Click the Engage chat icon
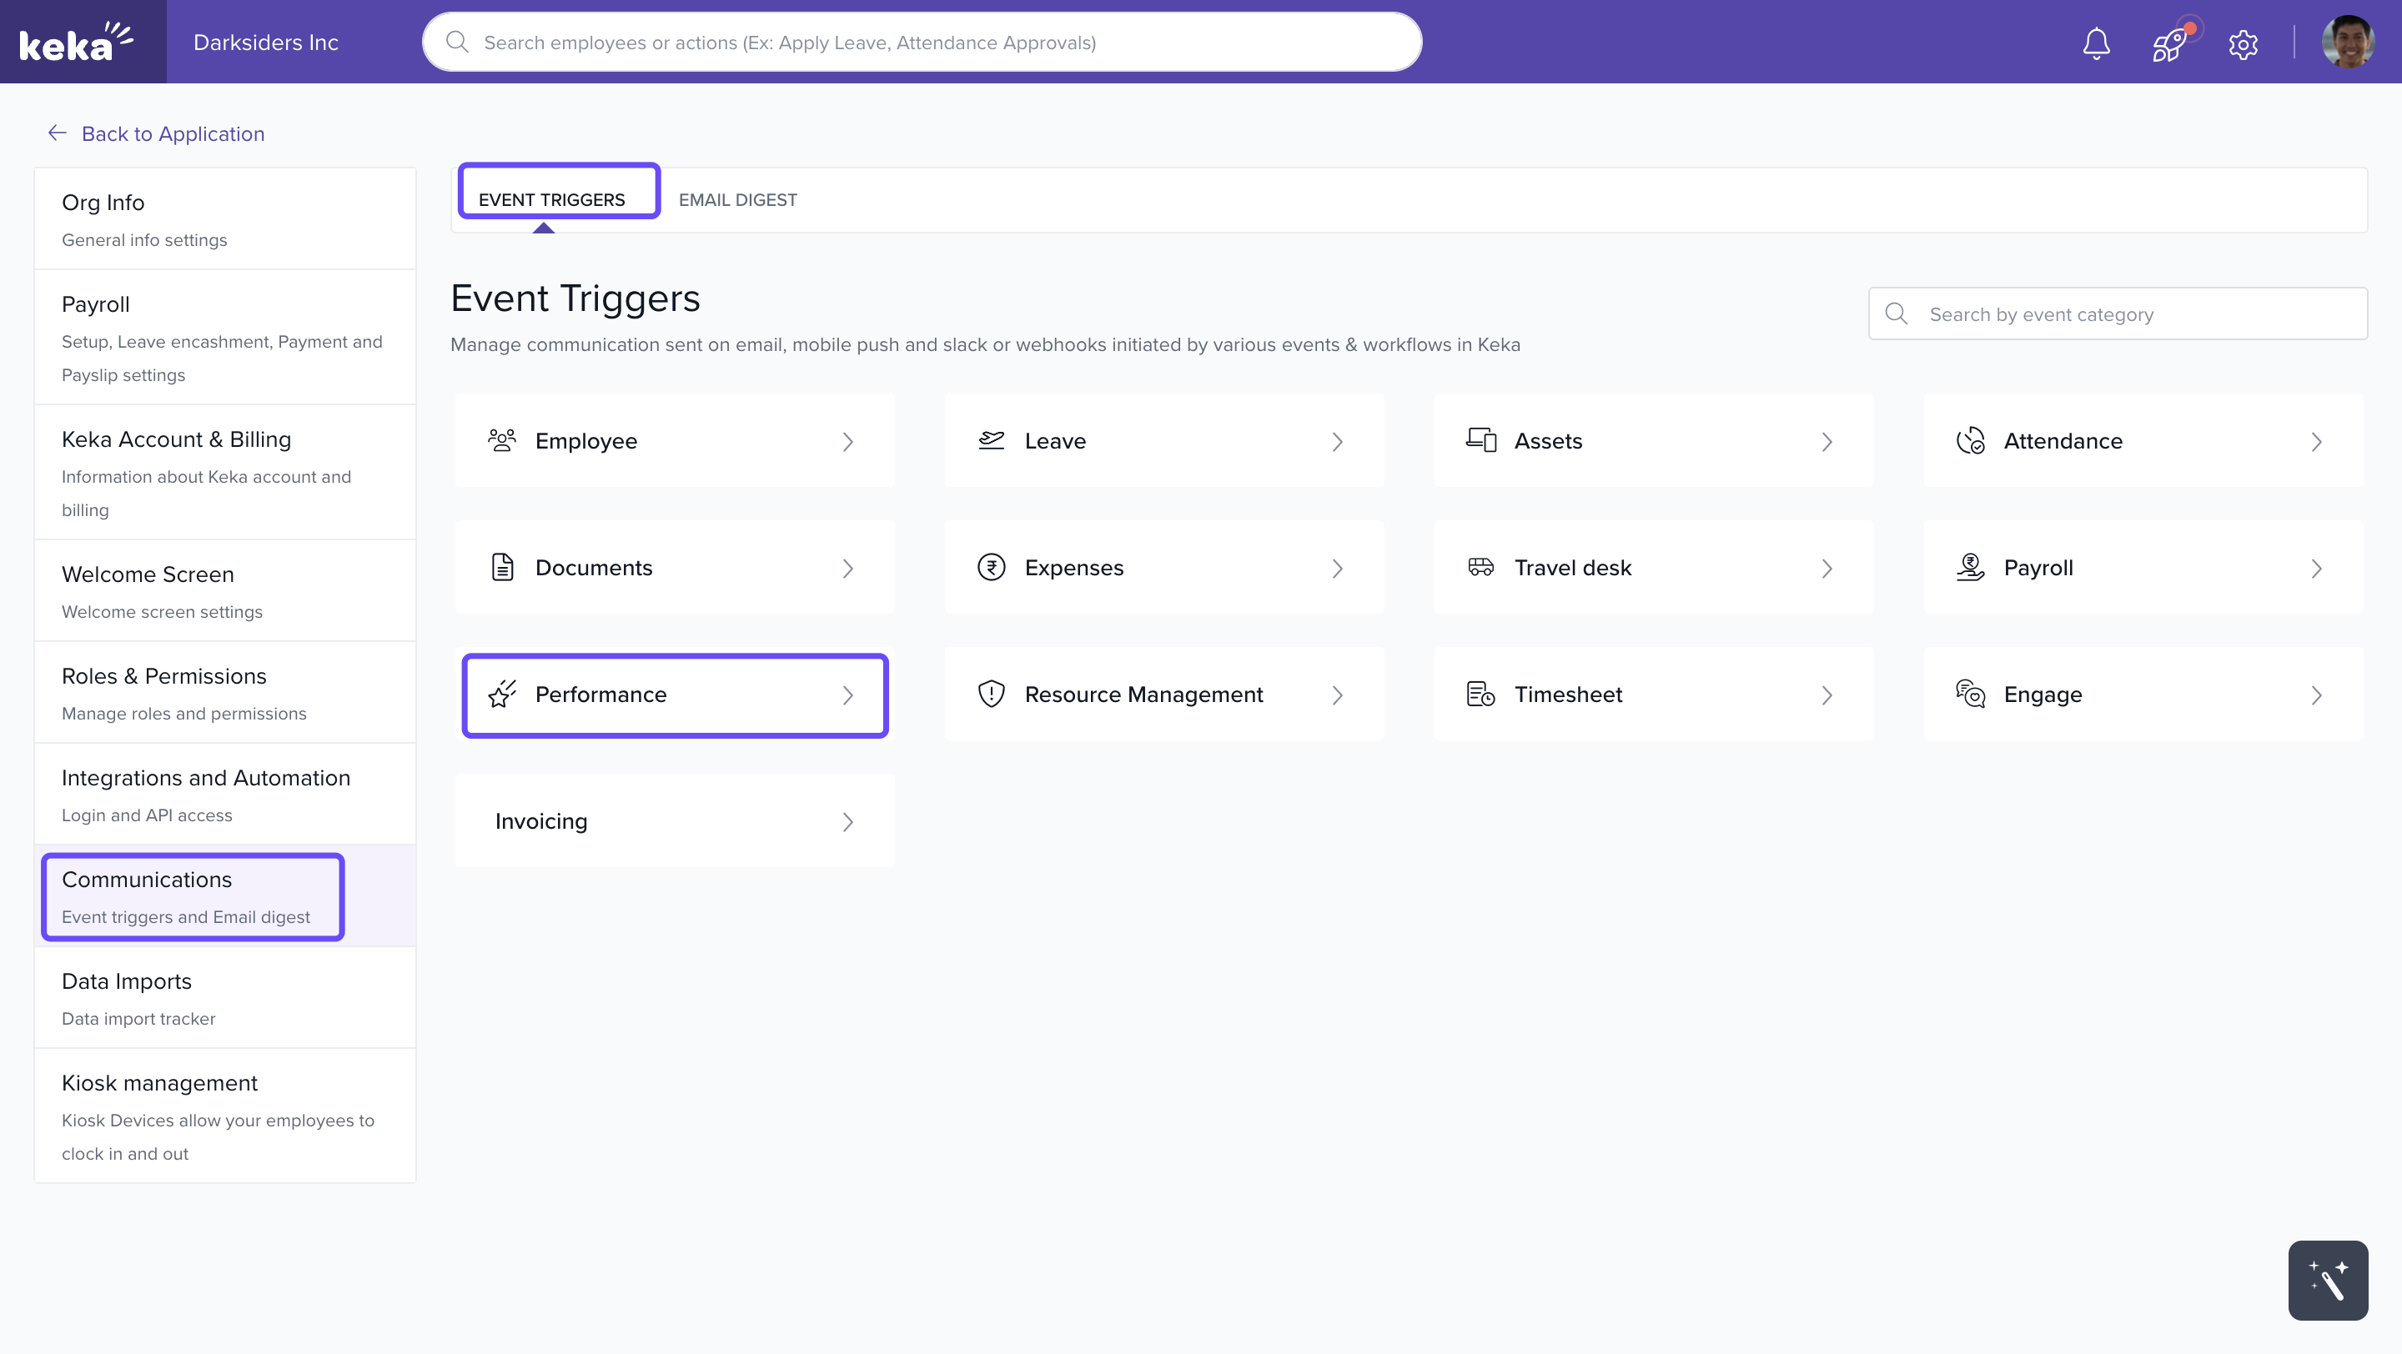 pyautogui.click(x=1970, y=694)
